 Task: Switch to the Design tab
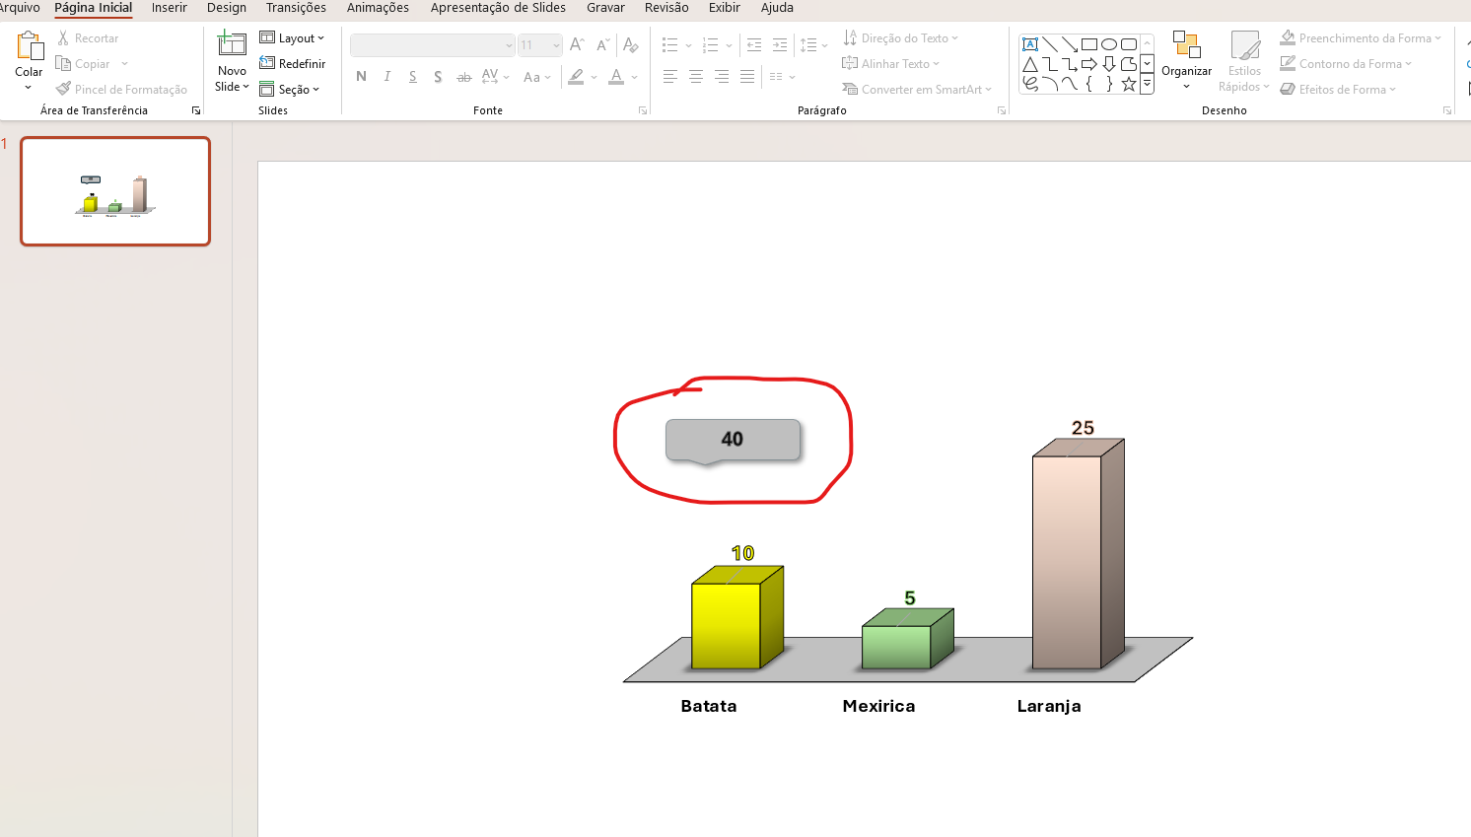tap(227, 8)
